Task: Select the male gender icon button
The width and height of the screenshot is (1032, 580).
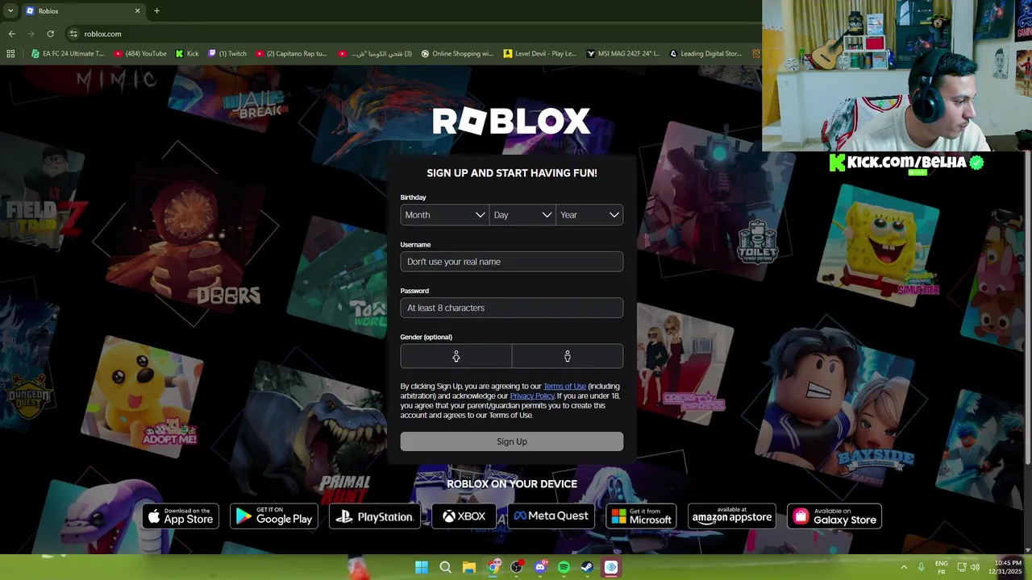Action: tap(568, 356)
